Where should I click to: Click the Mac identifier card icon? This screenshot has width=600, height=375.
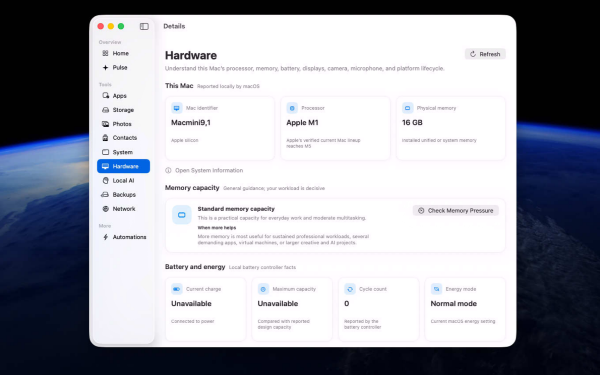pos(177,108)
